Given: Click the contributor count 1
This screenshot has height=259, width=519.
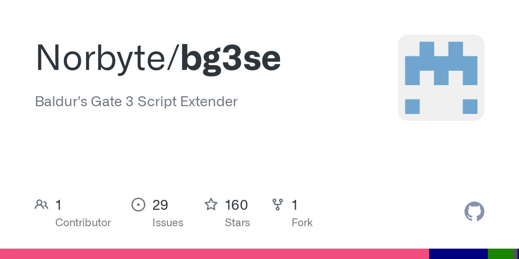Looking at the screenshot, I should pos(58,205).
